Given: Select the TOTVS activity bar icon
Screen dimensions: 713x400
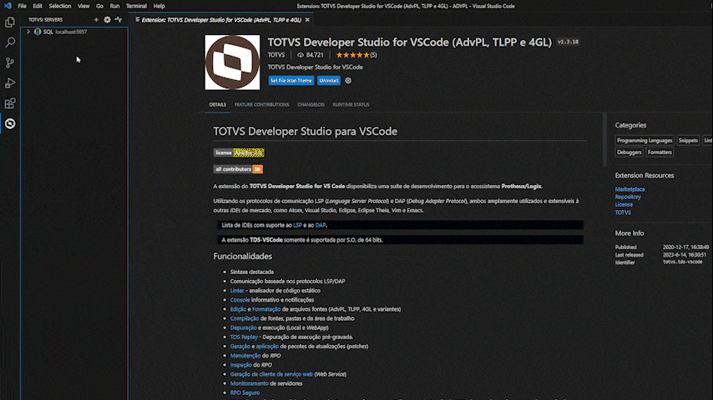Looking at the screenshot, I should pyautogui.click(x=9, y=123).
